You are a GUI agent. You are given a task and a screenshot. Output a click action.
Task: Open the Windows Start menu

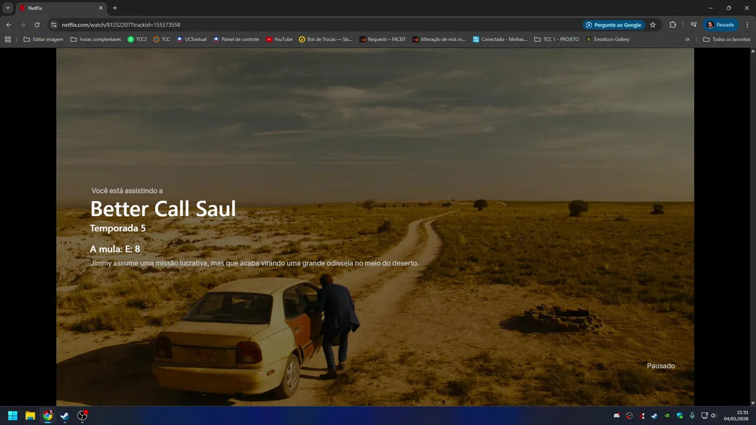click(12, 416)
